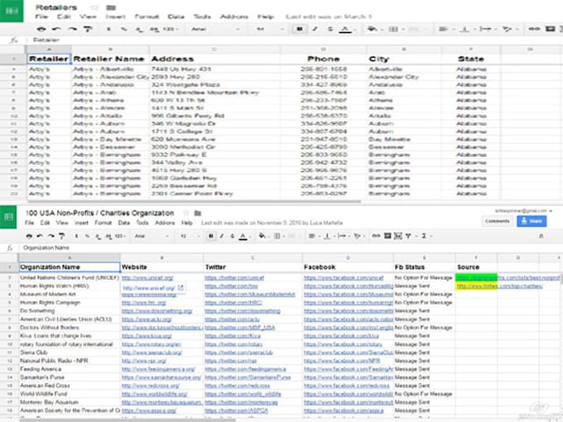Screen dimensions: 563x422
Task: Open Add-ons menu in Retailers window
Action: (x=234, y=17)
